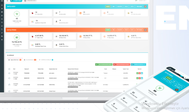Open the user account dropdown at top right
Viewport: 189px width, 112px height.
(143, 1)
